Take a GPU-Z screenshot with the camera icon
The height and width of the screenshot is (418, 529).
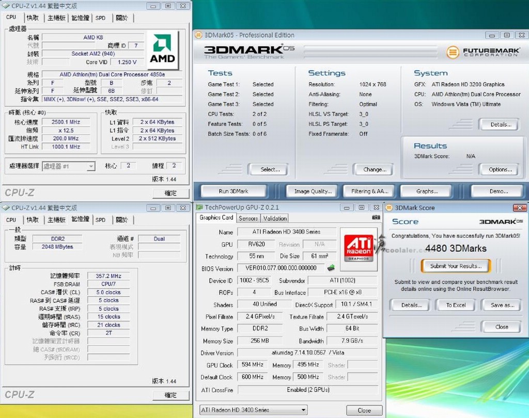pos(376,218)
